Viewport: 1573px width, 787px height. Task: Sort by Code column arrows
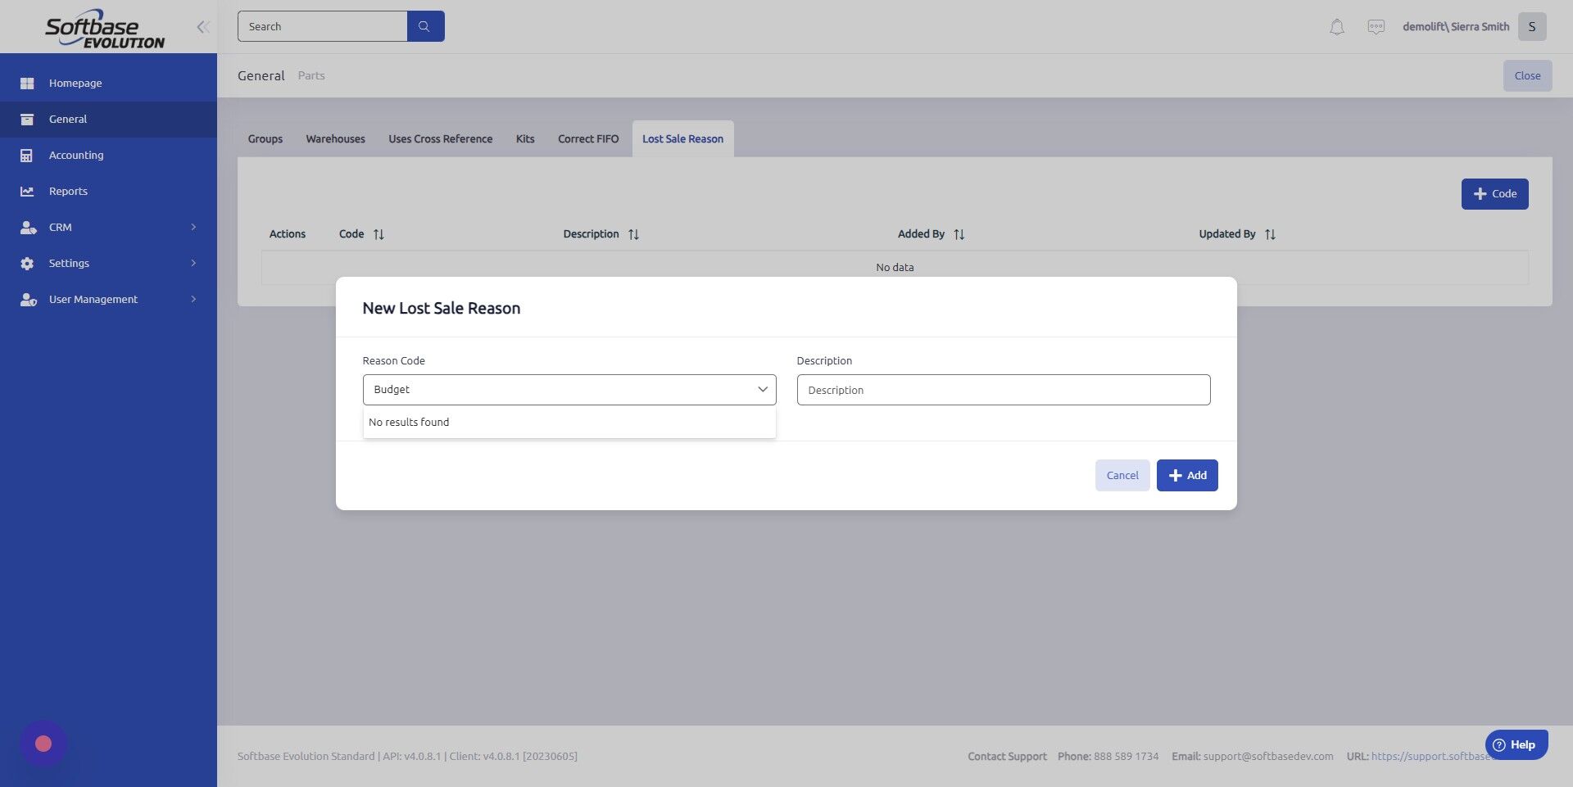[379, 234]
